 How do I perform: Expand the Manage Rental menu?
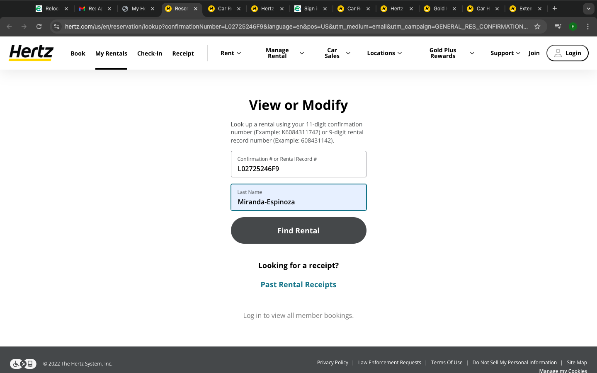285,53
